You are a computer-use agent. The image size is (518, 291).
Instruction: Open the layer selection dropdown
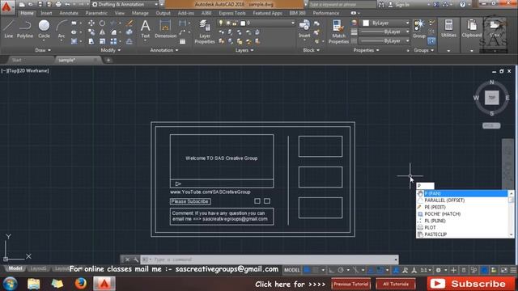(256, 23)
